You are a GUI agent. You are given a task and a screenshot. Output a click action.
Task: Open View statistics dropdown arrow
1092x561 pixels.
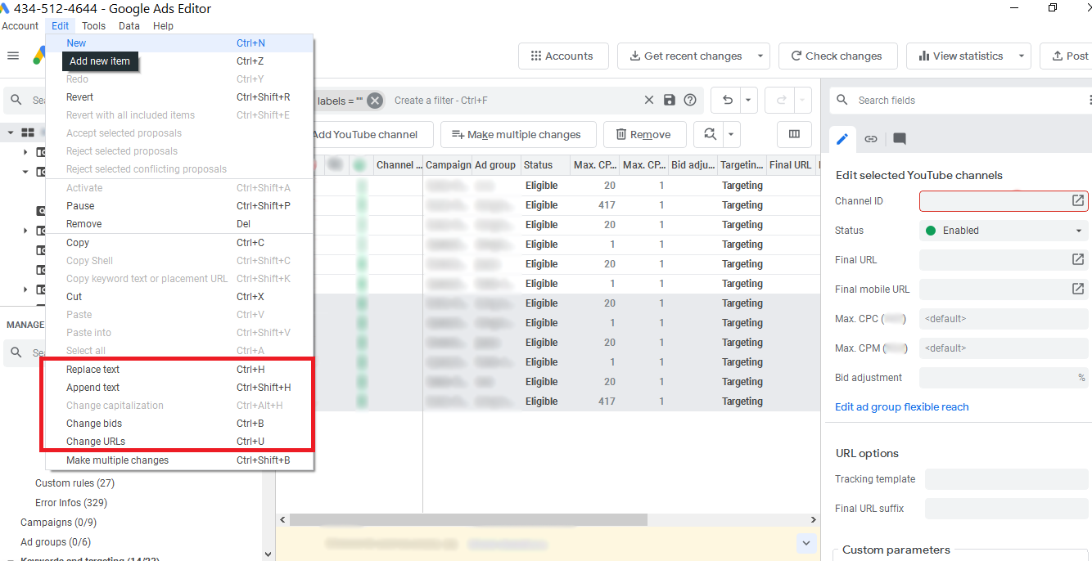click(x=1022, y=56)
